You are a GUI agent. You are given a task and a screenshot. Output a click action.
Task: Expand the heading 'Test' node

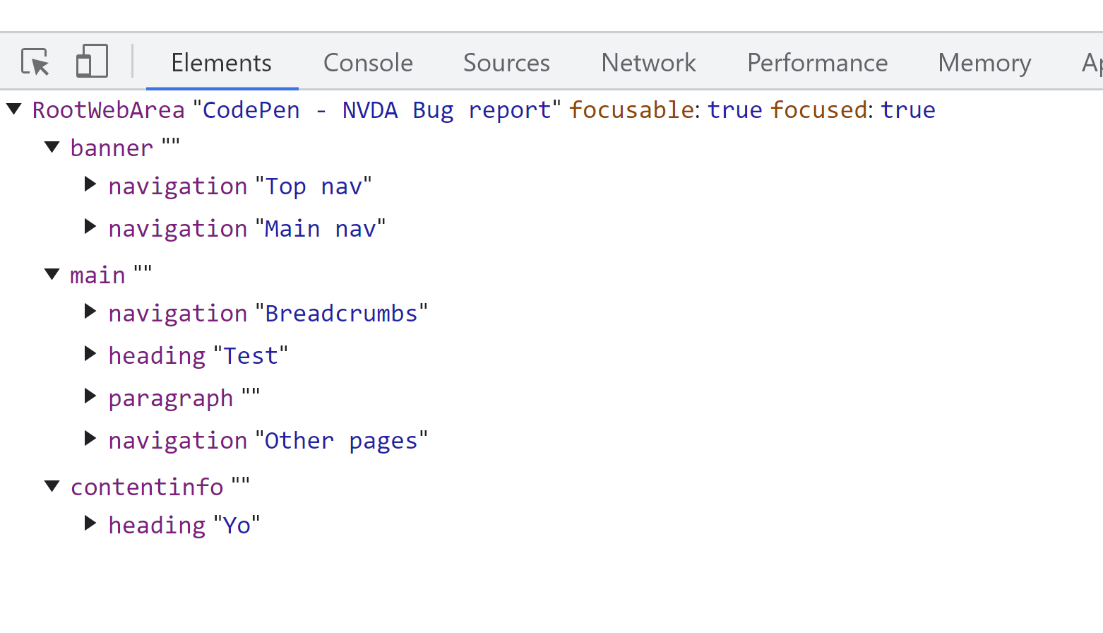tap(90, 354)
